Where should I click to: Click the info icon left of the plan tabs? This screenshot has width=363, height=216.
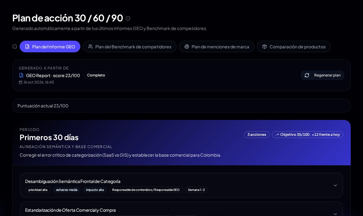pos(15,47)
